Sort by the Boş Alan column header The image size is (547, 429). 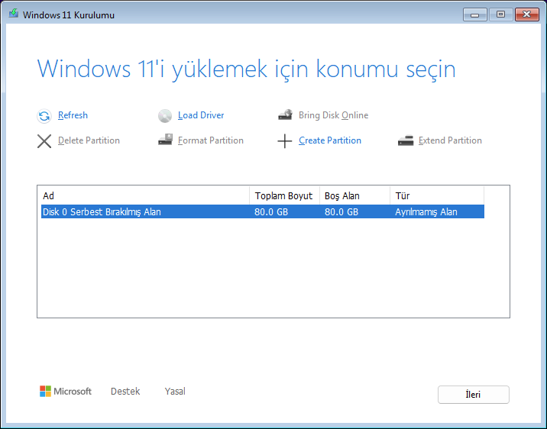point(354,196)
